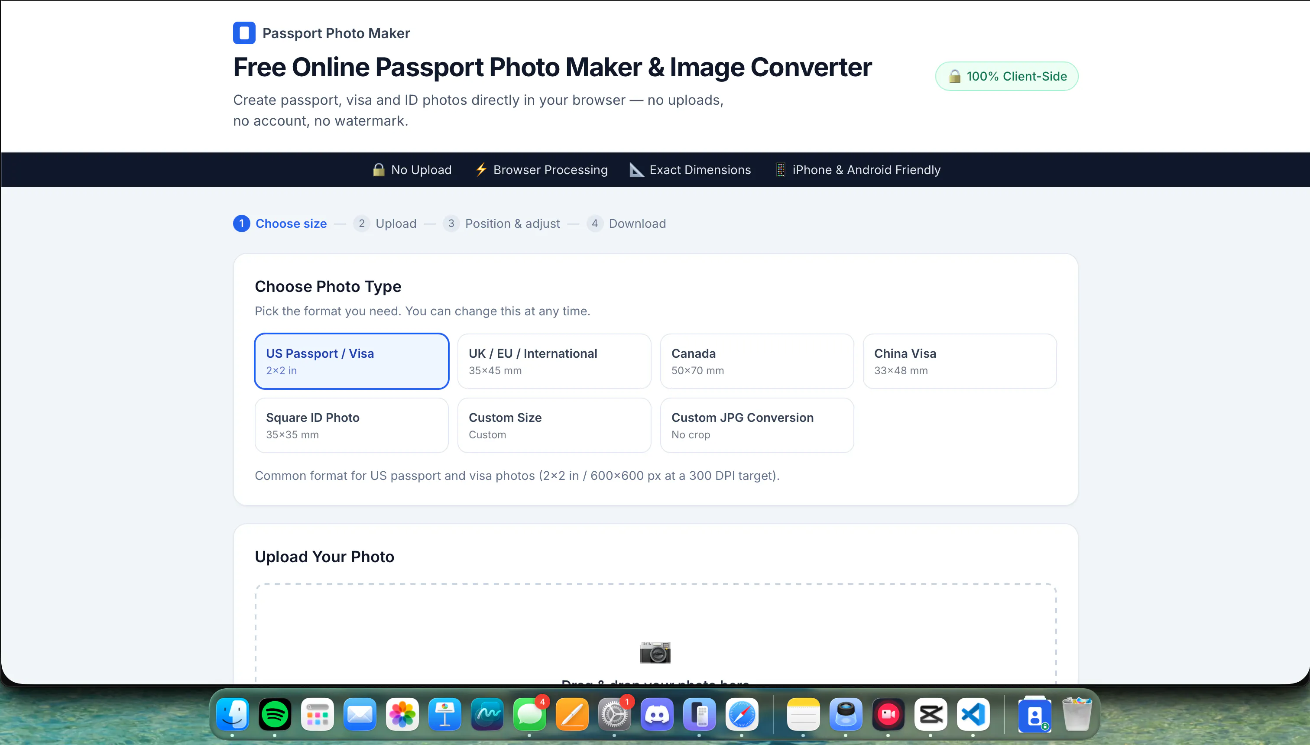Open Notes app from the dock
Image resolution: width=1310 pixels, height=745 pixels.
tap(803, 714)
